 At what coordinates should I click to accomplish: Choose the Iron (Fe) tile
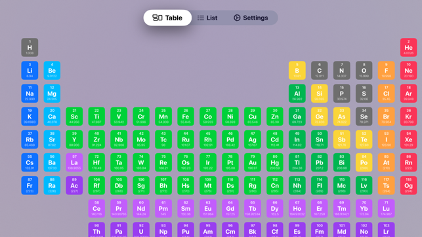click(x=186, y=117)
